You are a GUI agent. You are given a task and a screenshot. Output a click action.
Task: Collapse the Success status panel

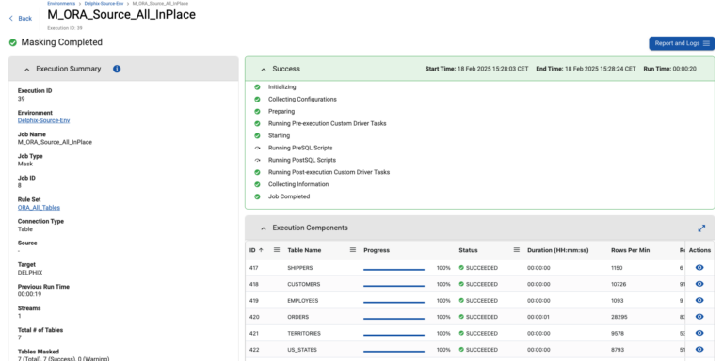coord(264,69)
